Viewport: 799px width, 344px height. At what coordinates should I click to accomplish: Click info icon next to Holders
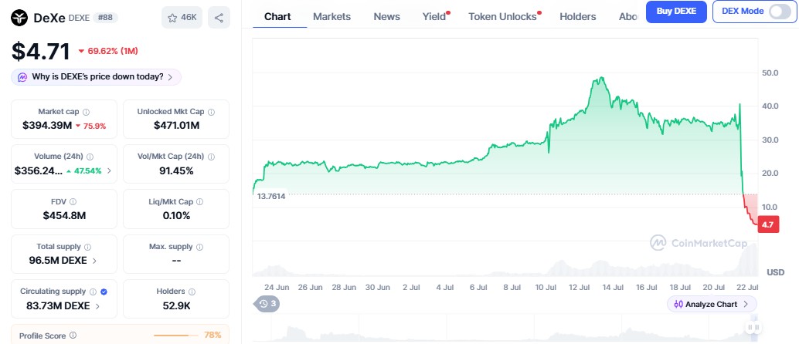(192, 292)
